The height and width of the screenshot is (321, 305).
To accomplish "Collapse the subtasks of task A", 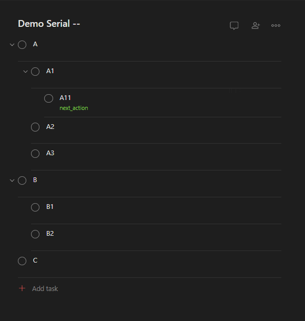I will [x=12, y=45].
